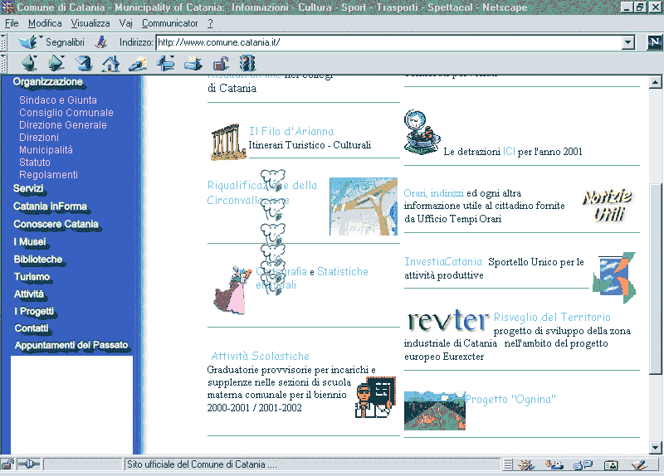Click the Search toolbar icon
664x476 pixels.
(x=138, y=64)
